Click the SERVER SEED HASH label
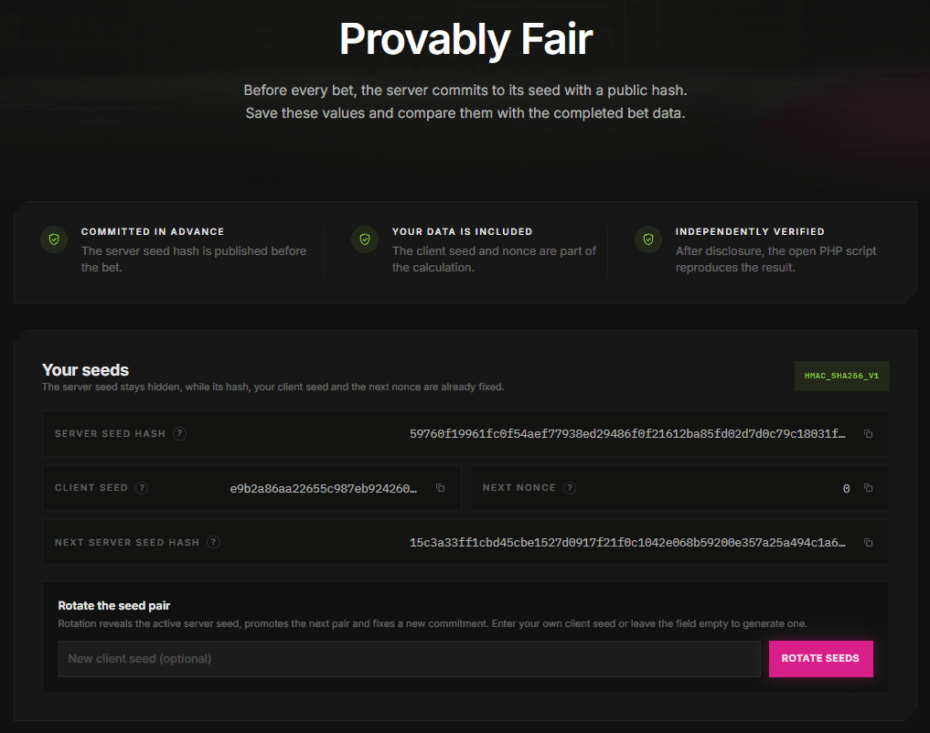This screenshot has height=733, width=930. tap(110, 434)
